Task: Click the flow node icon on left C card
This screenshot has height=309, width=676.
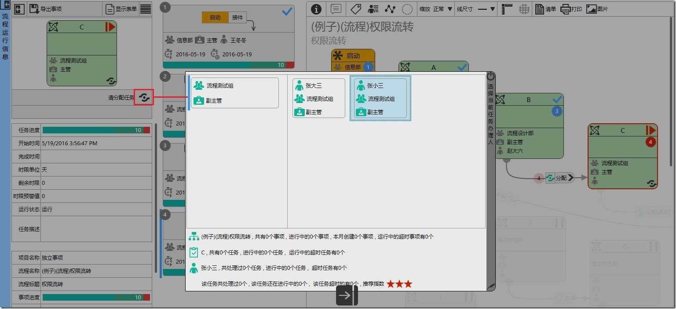Action: 53,27
